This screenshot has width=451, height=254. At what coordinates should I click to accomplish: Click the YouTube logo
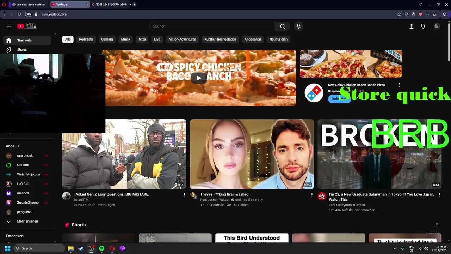click(x=27, y=26)
